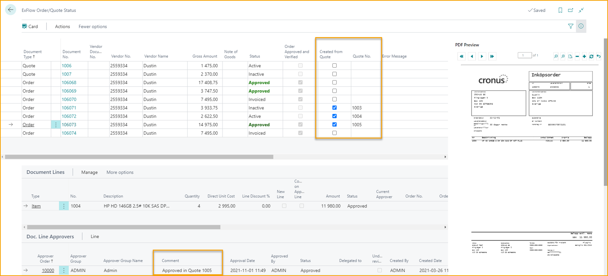Click the PDF page number field
Screen dimensions: 608x276
click(524, 55)
